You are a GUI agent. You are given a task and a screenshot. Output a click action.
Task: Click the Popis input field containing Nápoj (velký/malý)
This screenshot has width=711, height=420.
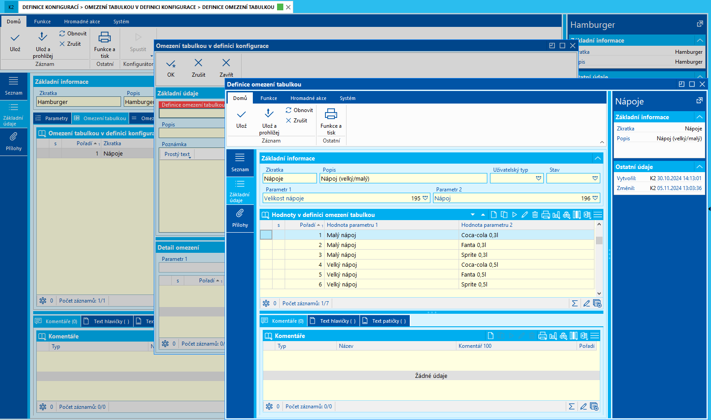[x=403, y=178]
